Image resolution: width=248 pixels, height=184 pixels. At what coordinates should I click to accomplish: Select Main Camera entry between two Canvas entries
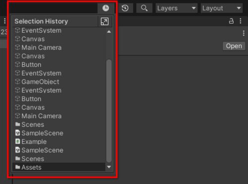[x=59, y=47]
